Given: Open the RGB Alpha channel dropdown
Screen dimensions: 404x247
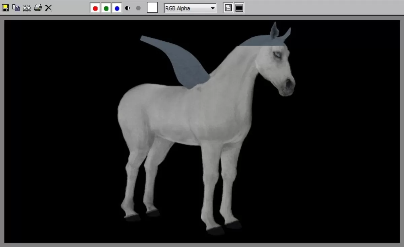Looking at the screenshot, I should (x=212, y=8).
